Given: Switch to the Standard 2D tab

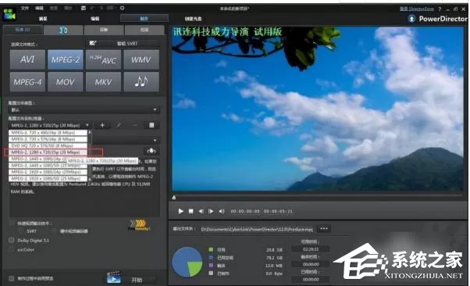Looking at the screenshot, I should point(23,30).
